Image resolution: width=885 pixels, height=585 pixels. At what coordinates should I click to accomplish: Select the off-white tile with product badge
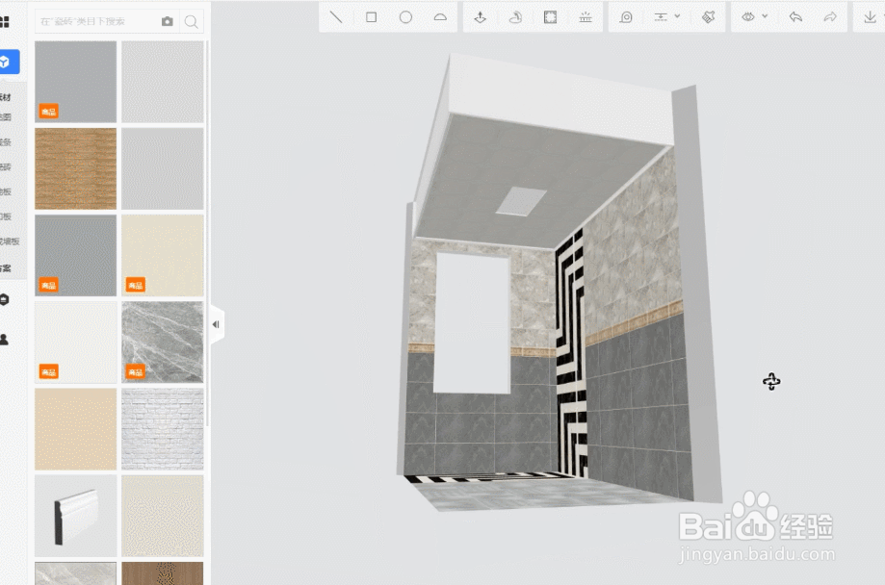click(76, 343)
